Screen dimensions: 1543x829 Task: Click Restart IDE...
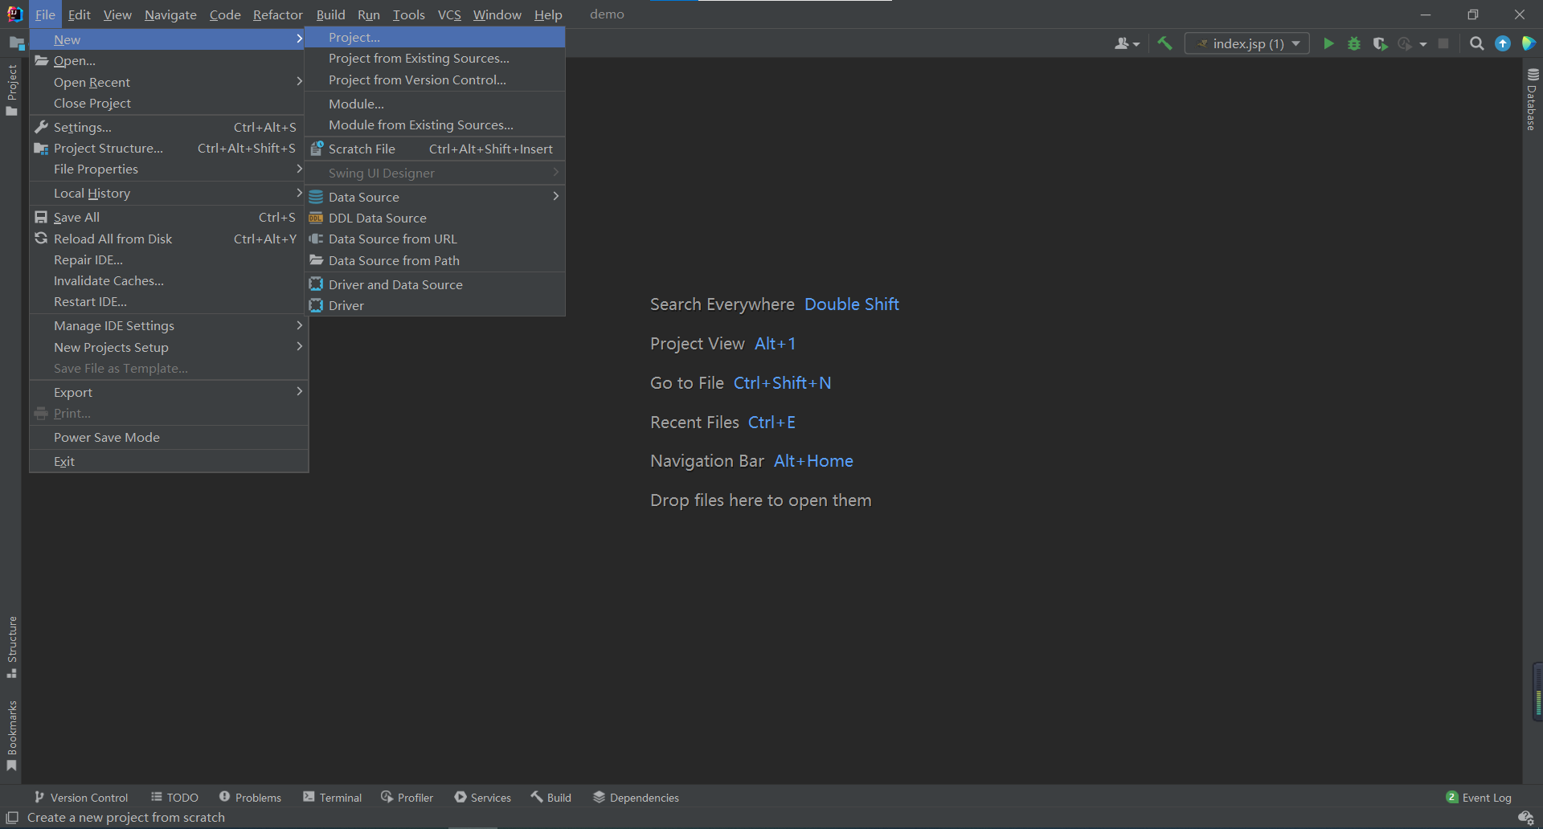click(x=169, y=301)
